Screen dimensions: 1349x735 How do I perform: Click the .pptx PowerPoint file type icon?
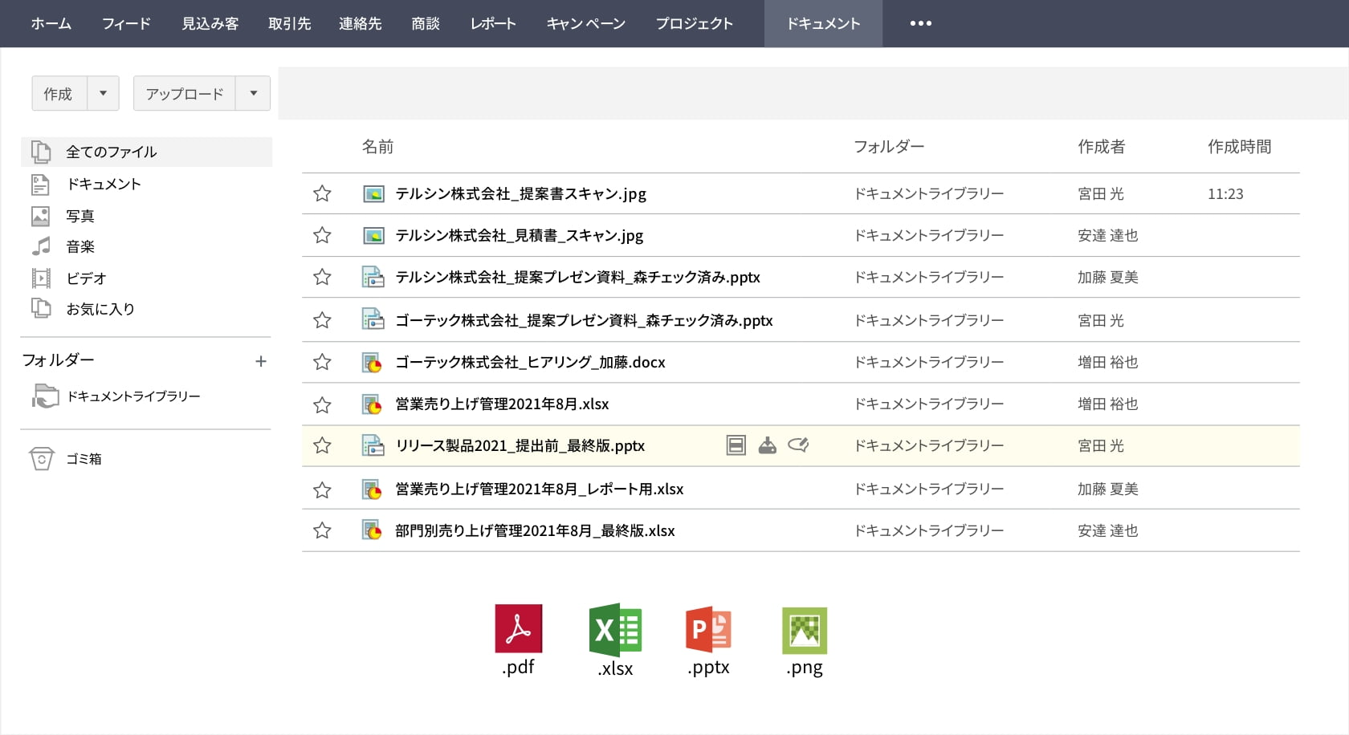(x=708, y=630)
